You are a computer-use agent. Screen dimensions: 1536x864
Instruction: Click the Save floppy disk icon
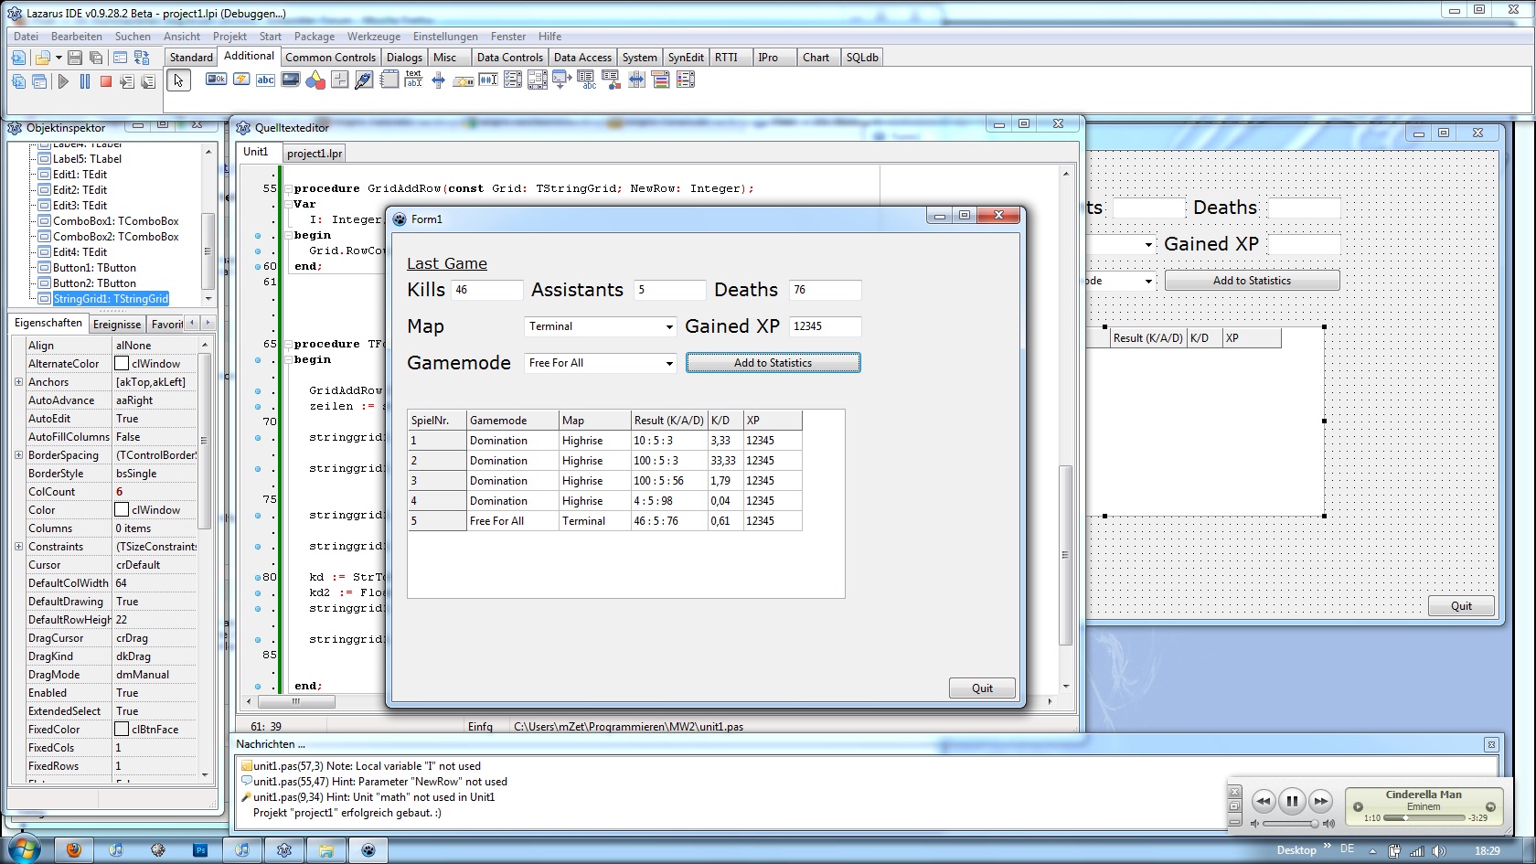click(x=75, y=58)
